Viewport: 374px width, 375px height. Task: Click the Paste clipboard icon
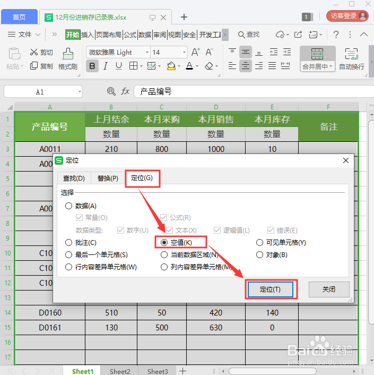14,54
